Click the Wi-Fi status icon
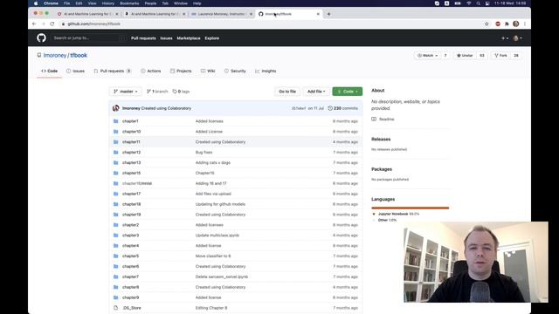The width and height of the screenshot is (559, 314). coord(469,3)
